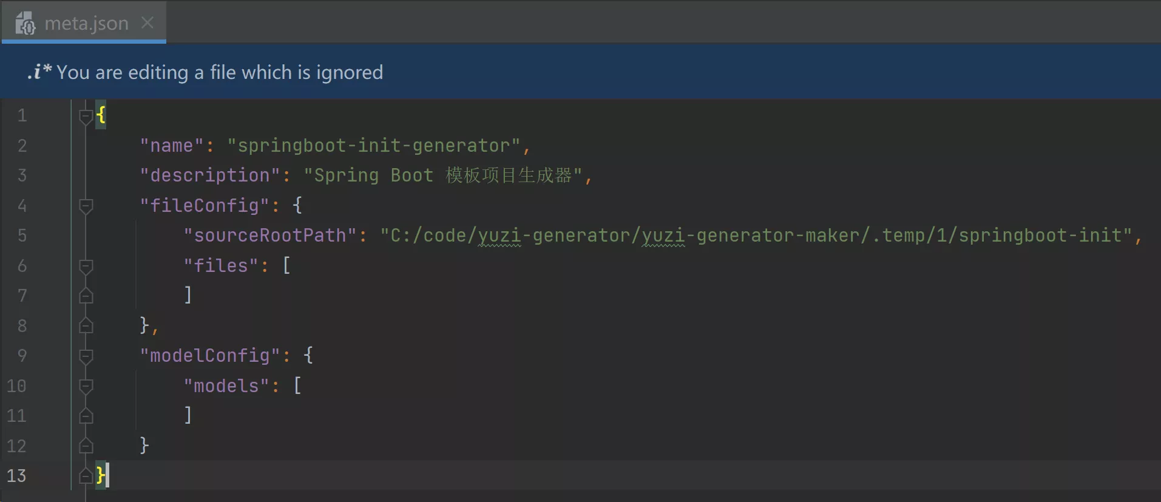Click the fold end marker on line 11
1161x502 pixels.
[x=86, y=416]
